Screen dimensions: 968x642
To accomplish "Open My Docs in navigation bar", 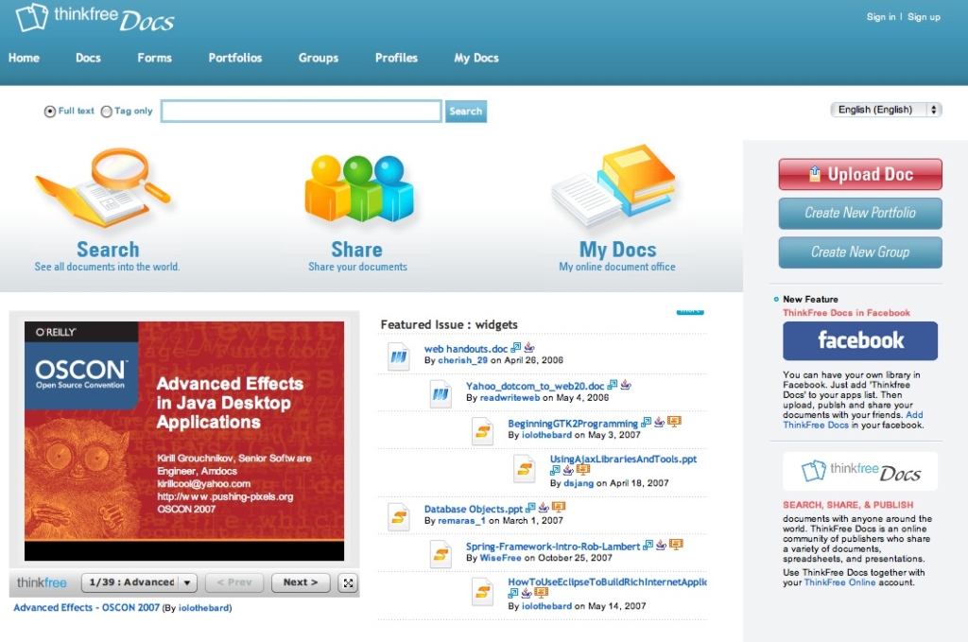I will [x=476, y=58].
